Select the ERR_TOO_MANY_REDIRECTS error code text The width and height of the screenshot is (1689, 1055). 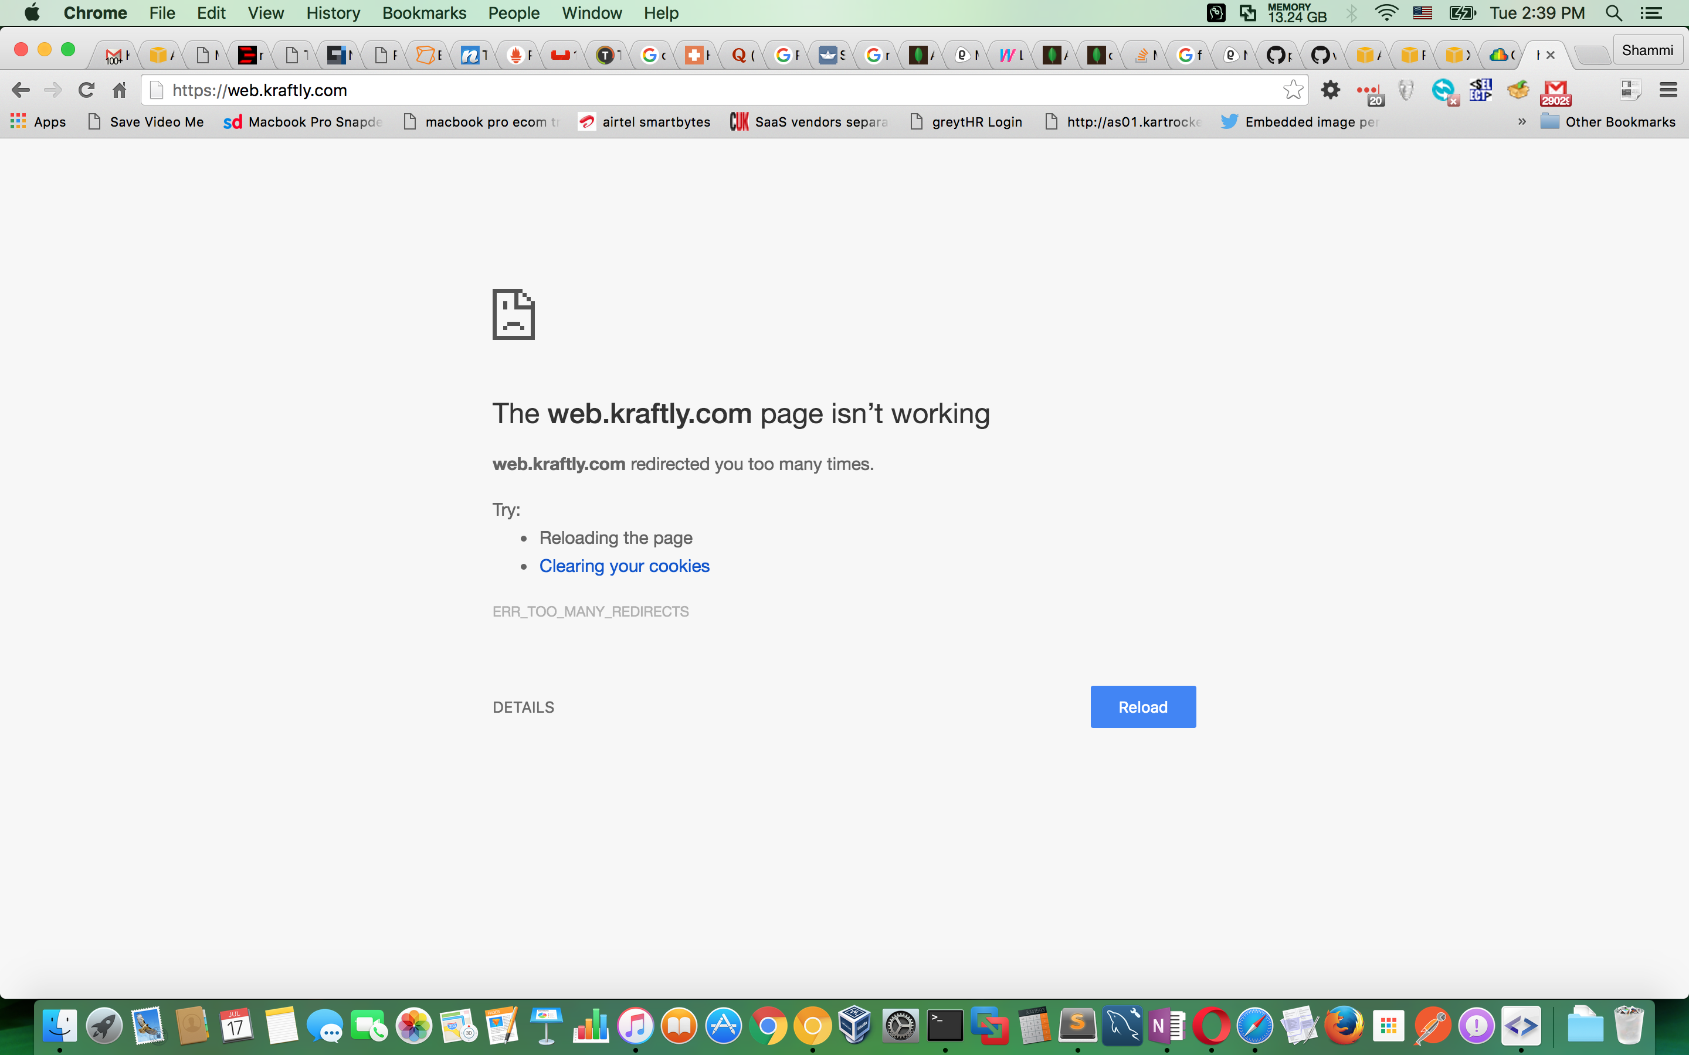click(591, 611)
